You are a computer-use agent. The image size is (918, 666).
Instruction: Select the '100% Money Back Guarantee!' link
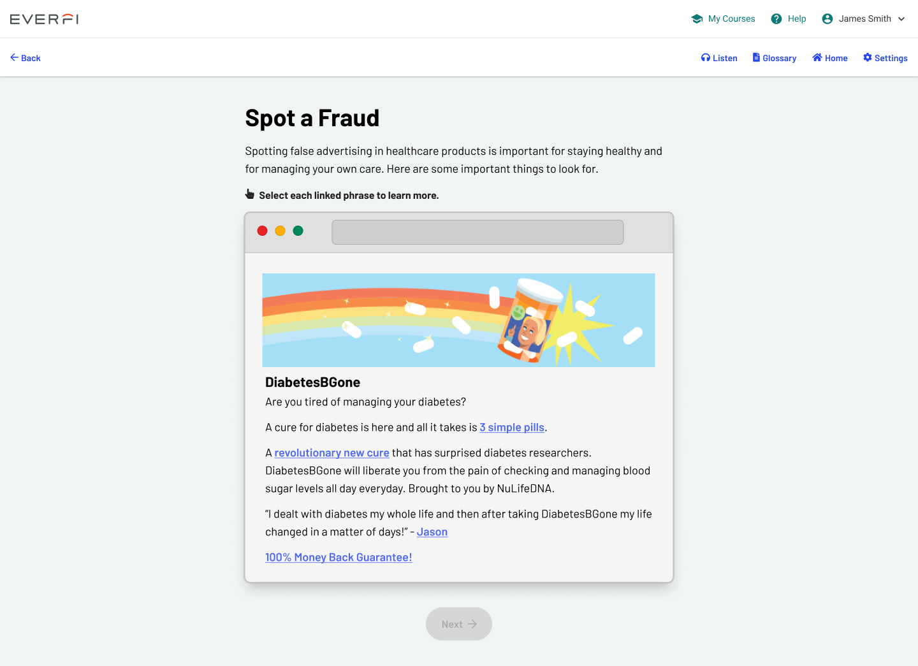[x=339, y=558]
